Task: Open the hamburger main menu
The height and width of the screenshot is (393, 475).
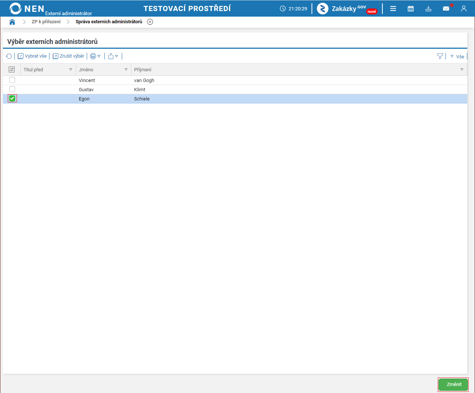Action: pos(393,8)
